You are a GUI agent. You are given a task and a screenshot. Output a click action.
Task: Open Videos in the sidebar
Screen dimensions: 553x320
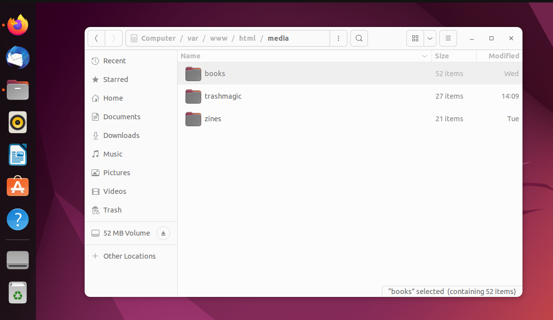[x=131, y=191]
